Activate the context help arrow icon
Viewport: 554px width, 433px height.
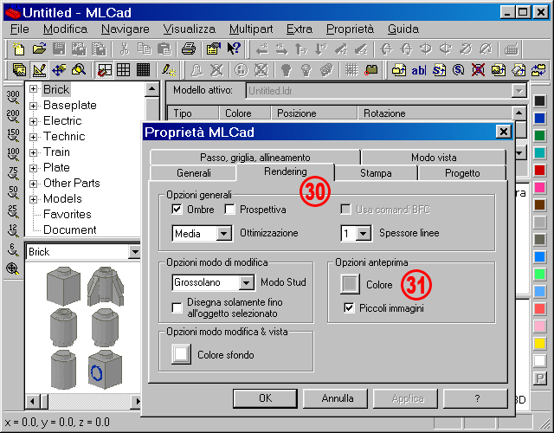click(x=234, y=48)
